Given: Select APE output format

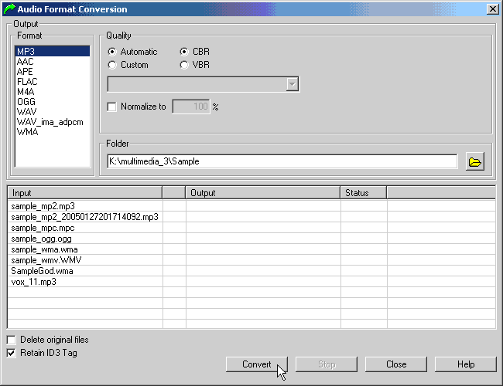Looking at the screenshot, I should coord(53,71).
